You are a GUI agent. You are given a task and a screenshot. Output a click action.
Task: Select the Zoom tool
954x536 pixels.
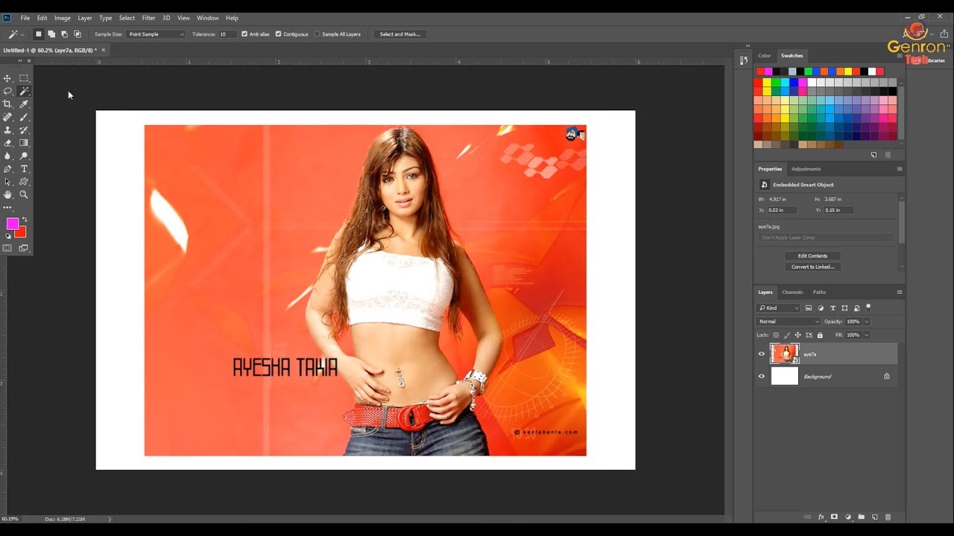point(24,194)
